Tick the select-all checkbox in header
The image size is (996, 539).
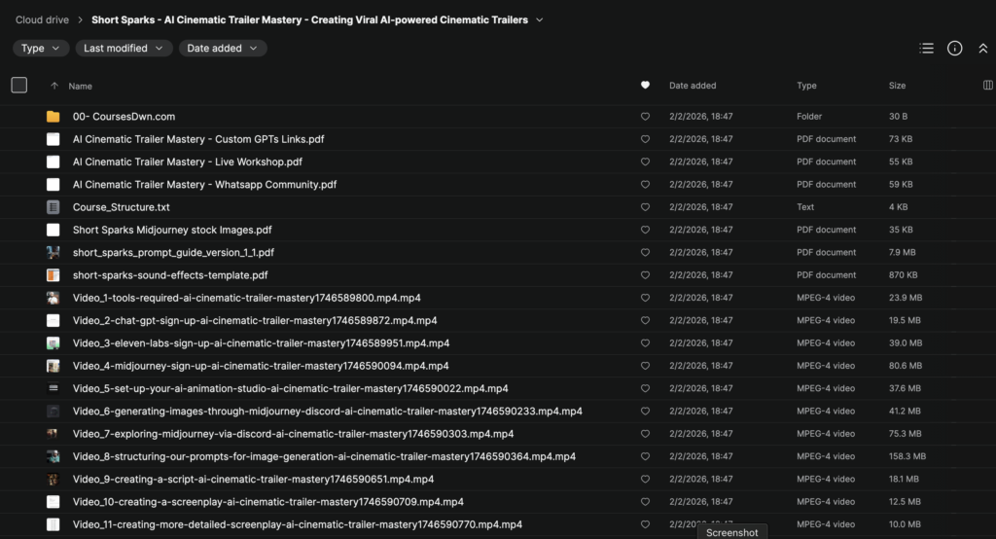point(19,86)
